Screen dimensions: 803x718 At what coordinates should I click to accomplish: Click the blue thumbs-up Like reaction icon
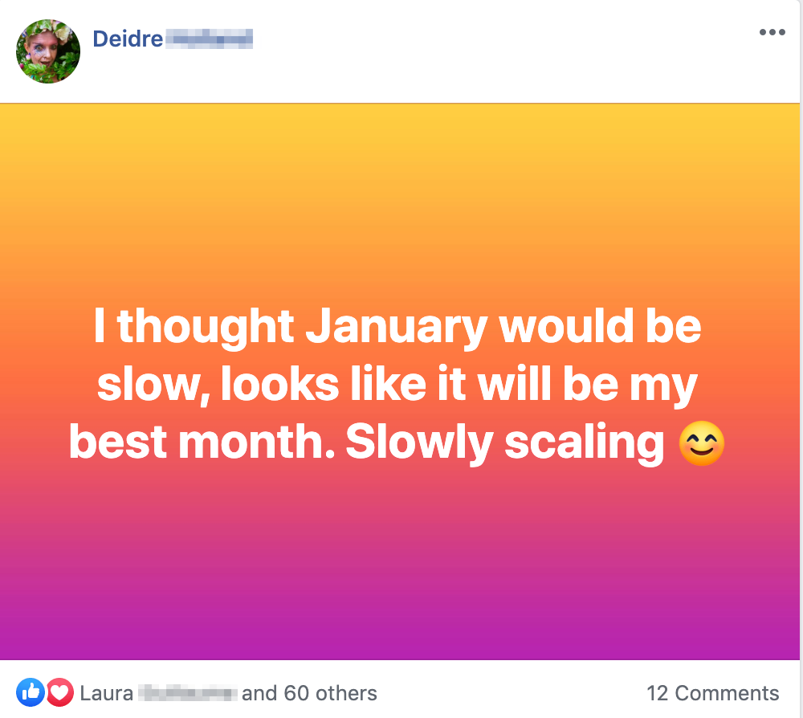(31, 692)
